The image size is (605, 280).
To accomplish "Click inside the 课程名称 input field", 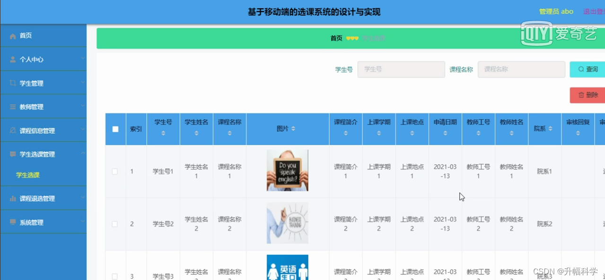I will coord(521,69).
